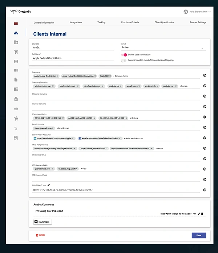Open the Status dropdown showing Active
The width and height of the screenshot is (218, 253).
click(163, 47)
